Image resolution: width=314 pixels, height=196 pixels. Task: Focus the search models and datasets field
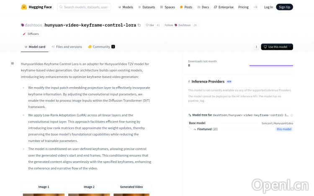tap(84, 7)
